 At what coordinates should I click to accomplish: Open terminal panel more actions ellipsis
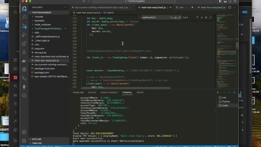point(225,92)
